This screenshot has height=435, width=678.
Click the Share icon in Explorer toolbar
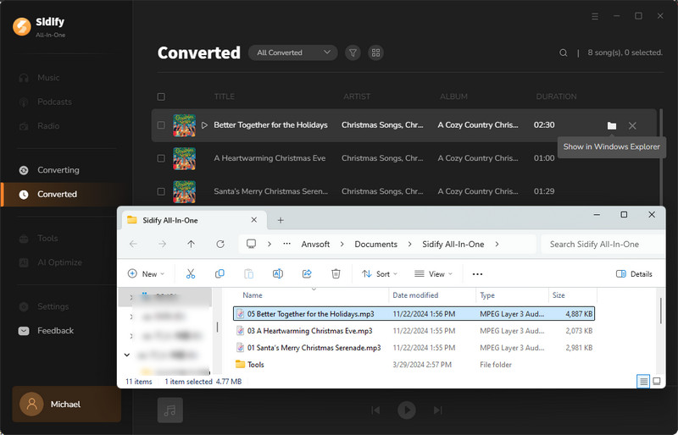(x=307, y=274)
